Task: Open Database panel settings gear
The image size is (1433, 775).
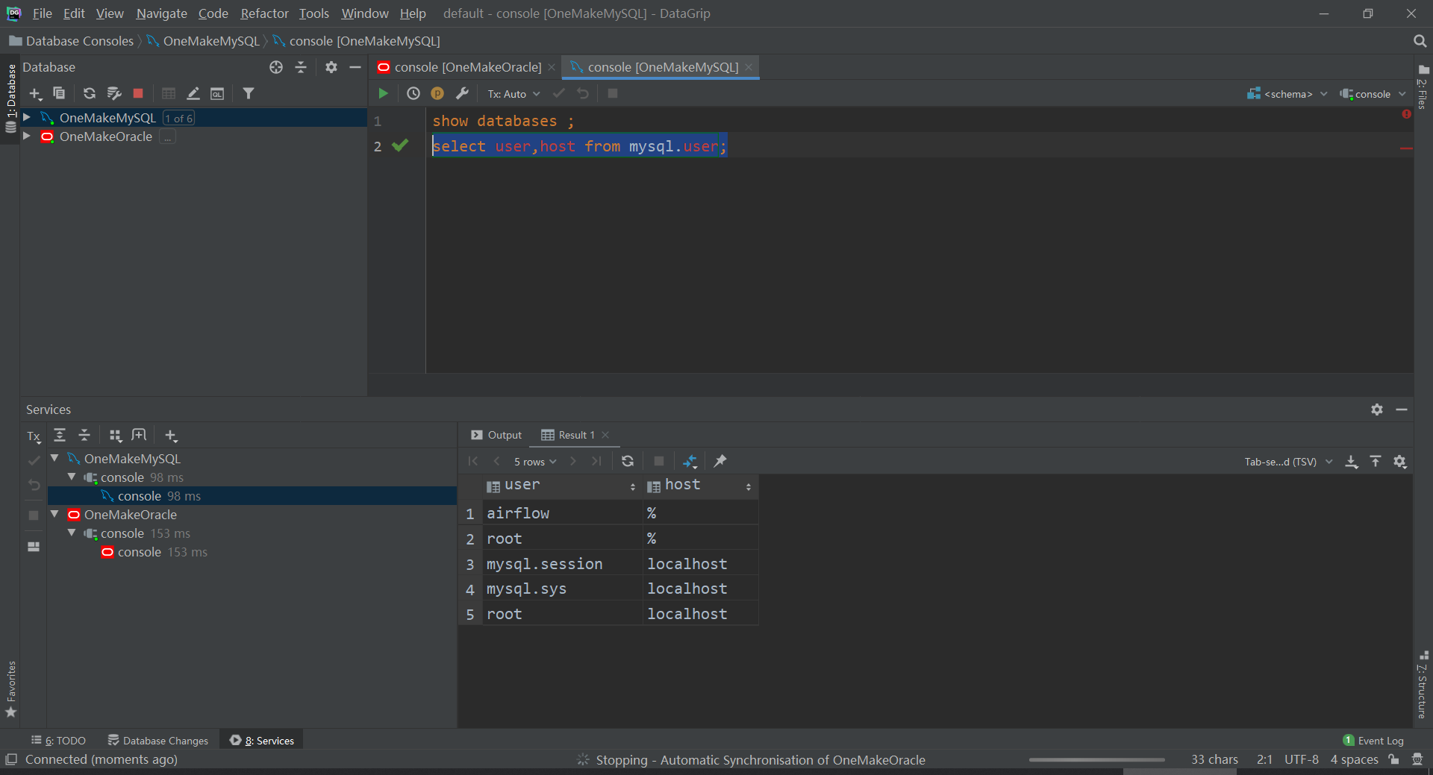Action: pos(331,67)
